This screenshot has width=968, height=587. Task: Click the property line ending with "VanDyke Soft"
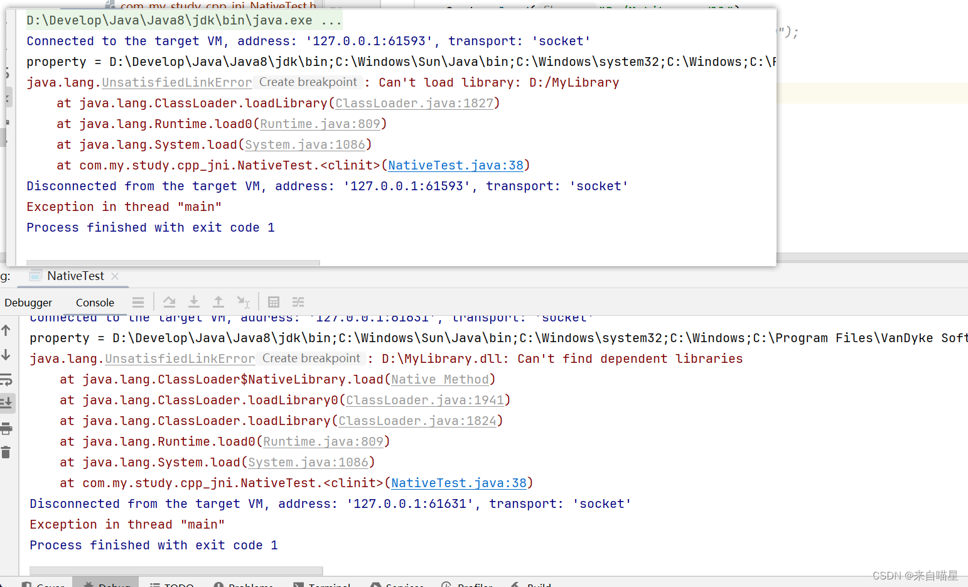tap(498, 338)
